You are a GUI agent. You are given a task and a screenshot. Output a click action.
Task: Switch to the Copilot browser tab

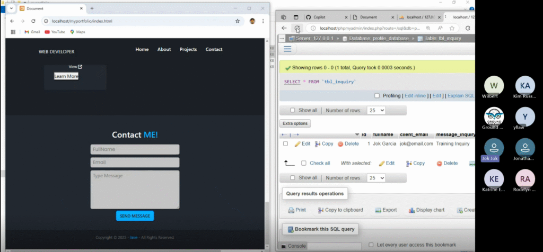point(325,17)
